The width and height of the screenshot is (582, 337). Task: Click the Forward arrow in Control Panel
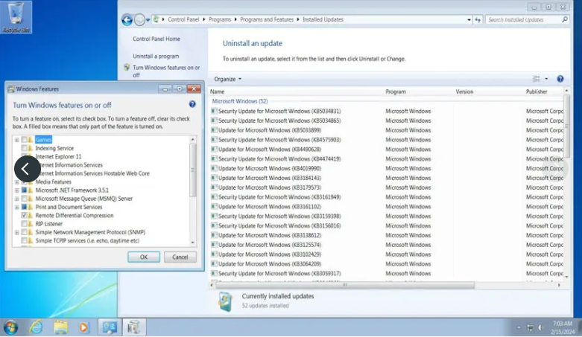click(x=139, y=19)
